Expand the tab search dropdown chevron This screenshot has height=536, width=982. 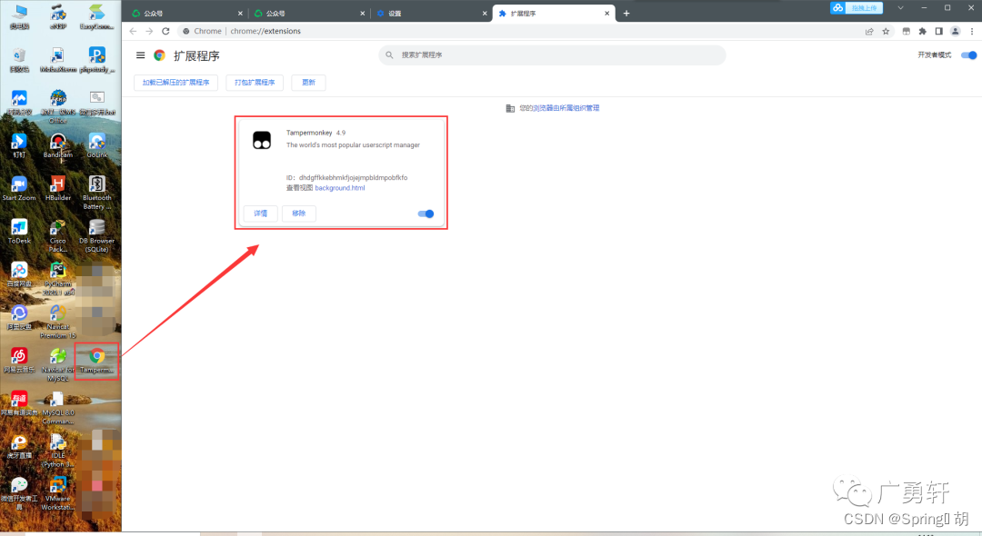coord(900,8)
